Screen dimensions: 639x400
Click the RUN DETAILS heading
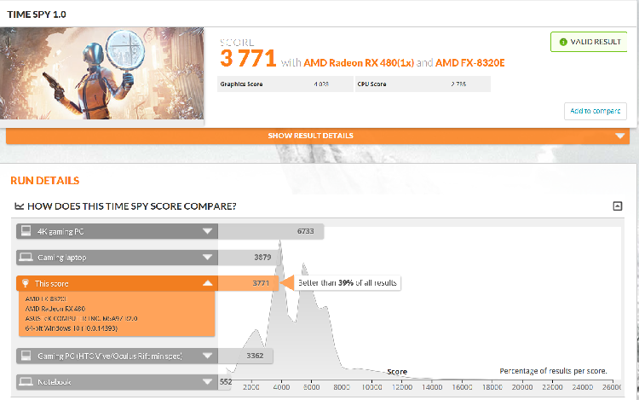(45, 181)
